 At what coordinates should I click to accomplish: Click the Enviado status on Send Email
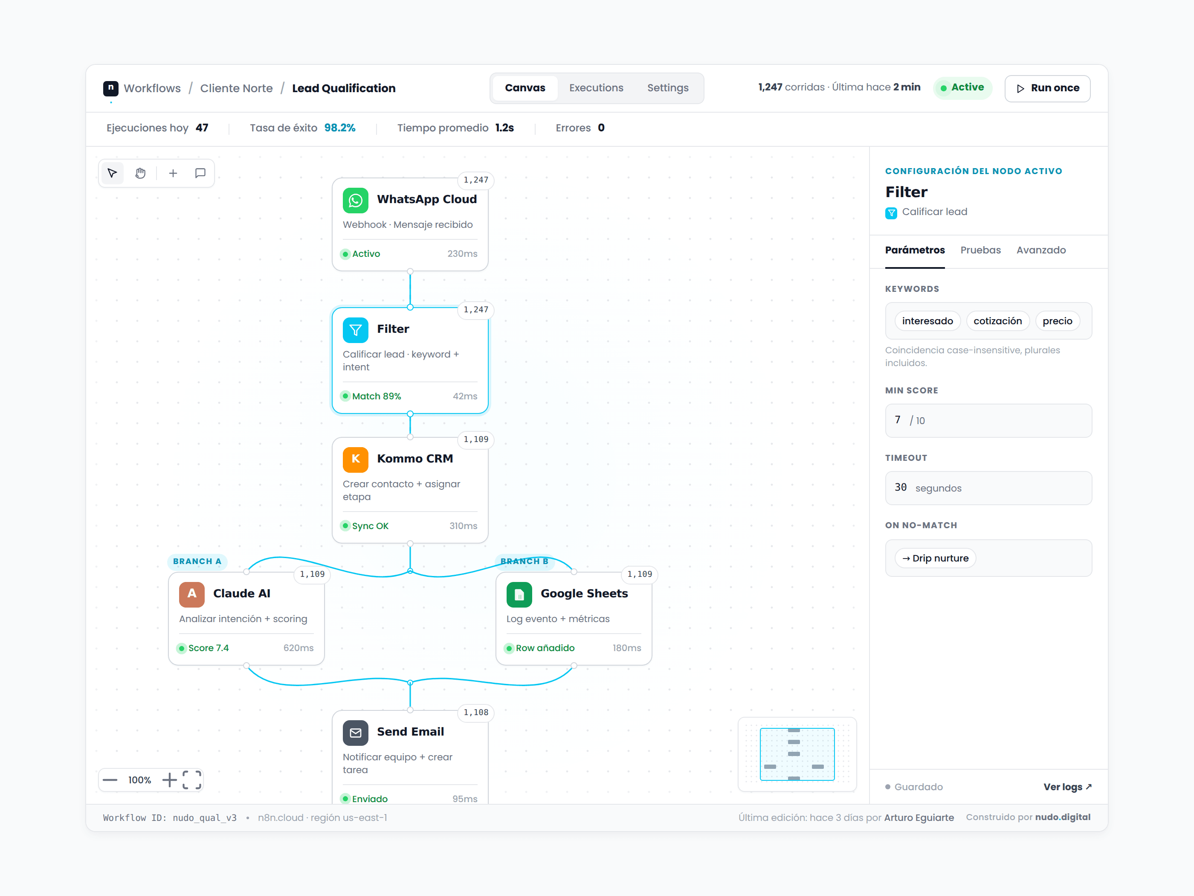click(x=364, y=799)
